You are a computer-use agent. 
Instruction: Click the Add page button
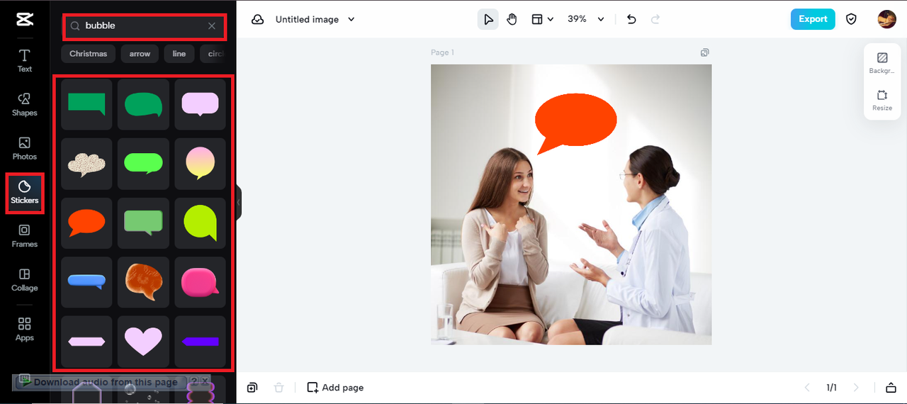[335, 387]
